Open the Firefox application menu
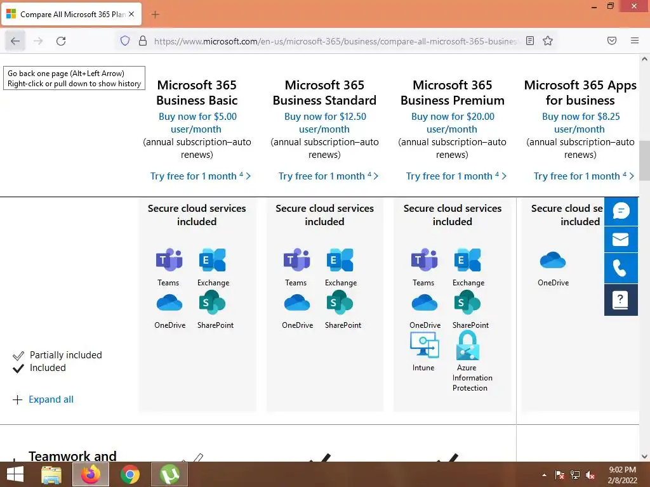650x487 pixels. point(635,41)
